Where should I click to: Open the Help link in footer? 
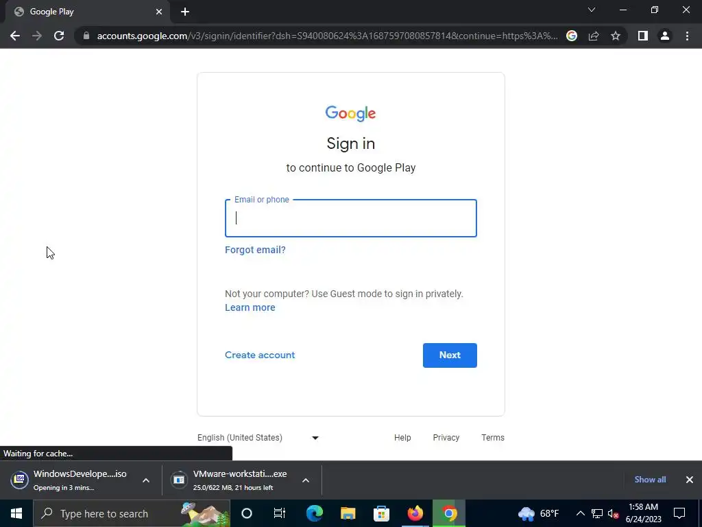tap(402, 438)
